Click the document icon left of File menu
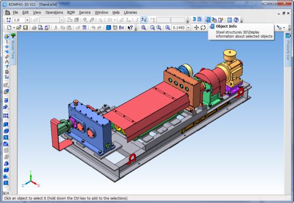 point(7,13)
